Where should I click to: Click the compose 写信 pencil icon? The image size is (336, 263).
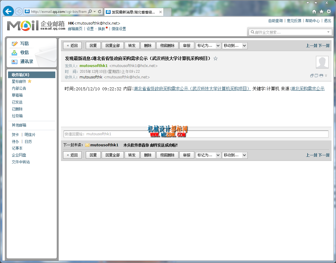15,44
